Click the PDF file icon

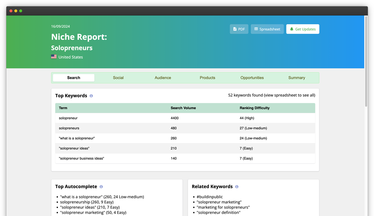tap(235, 29)
